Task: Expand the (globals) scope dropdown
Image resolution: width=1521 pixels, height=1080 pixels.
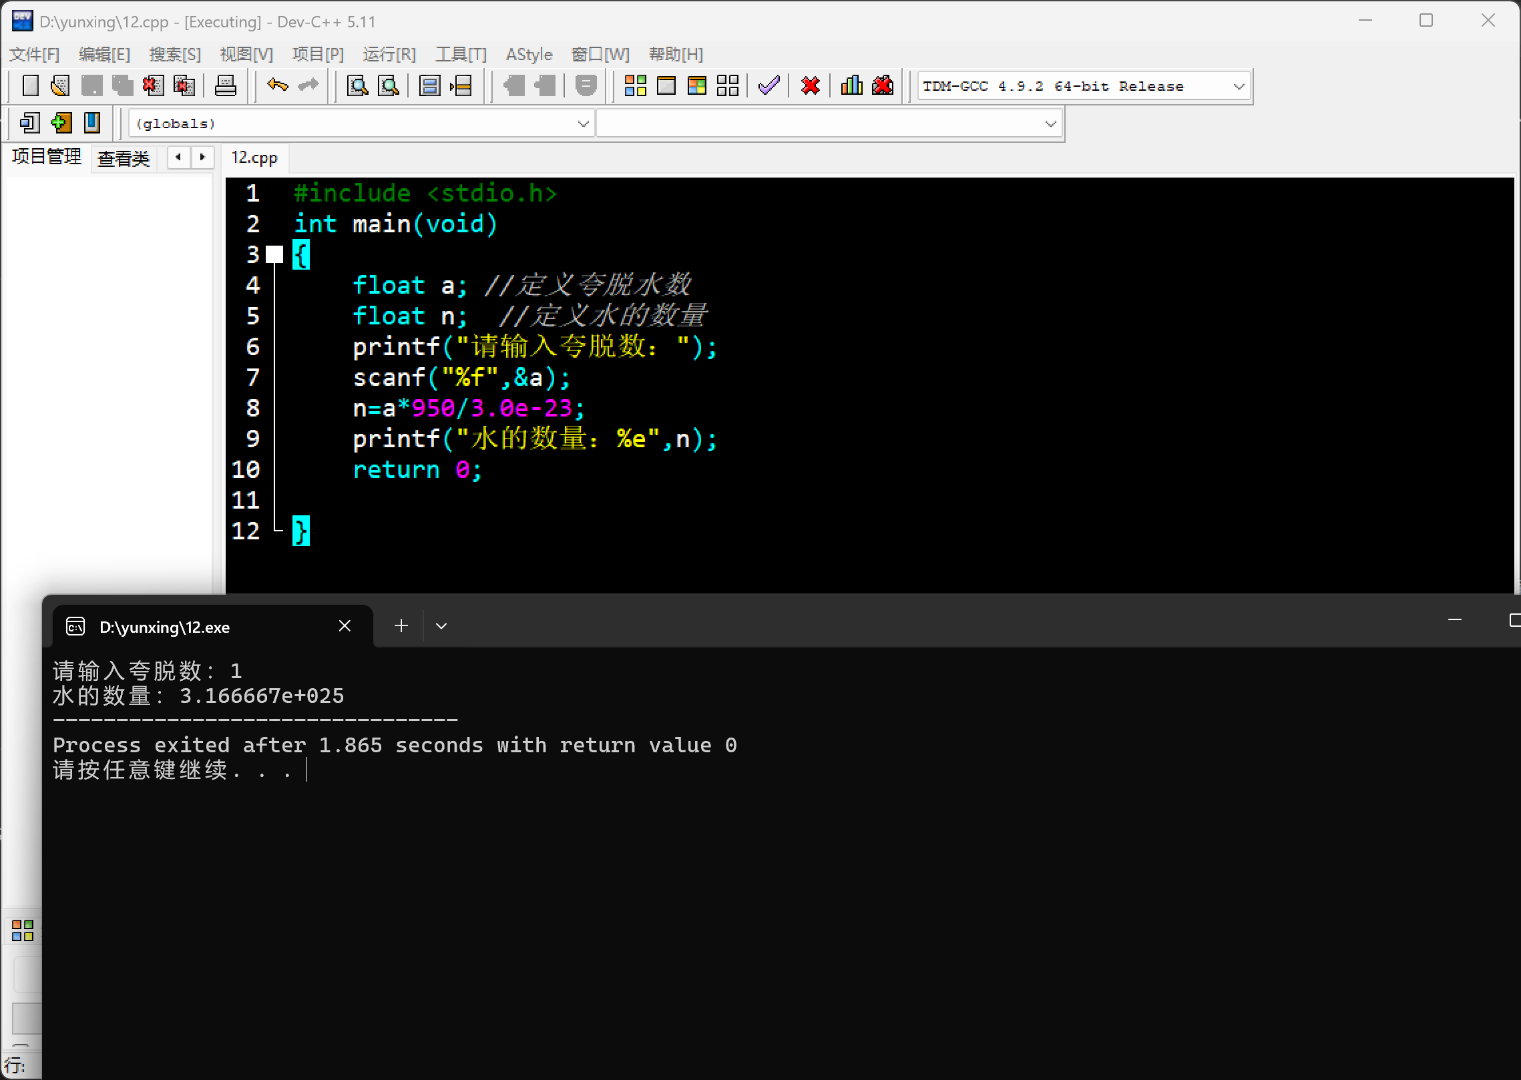Action: (582, 123)
